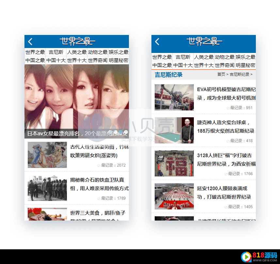This screenshot has width=280, height=264.
Task: Click thumbnail of ancient painting article
Action: (x=47, y=155)
